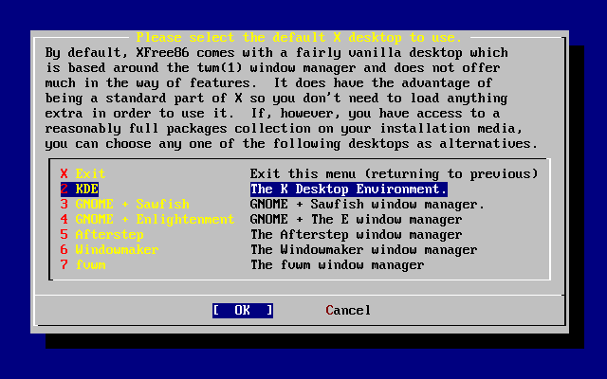Viewport: 607px width, 379px height.
Task: Choose the KDE desktop option
Action: [87, 189]
